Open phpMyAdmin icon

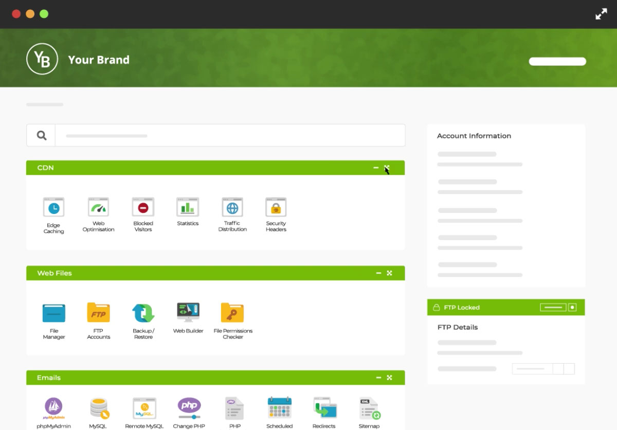click(53, 407)
